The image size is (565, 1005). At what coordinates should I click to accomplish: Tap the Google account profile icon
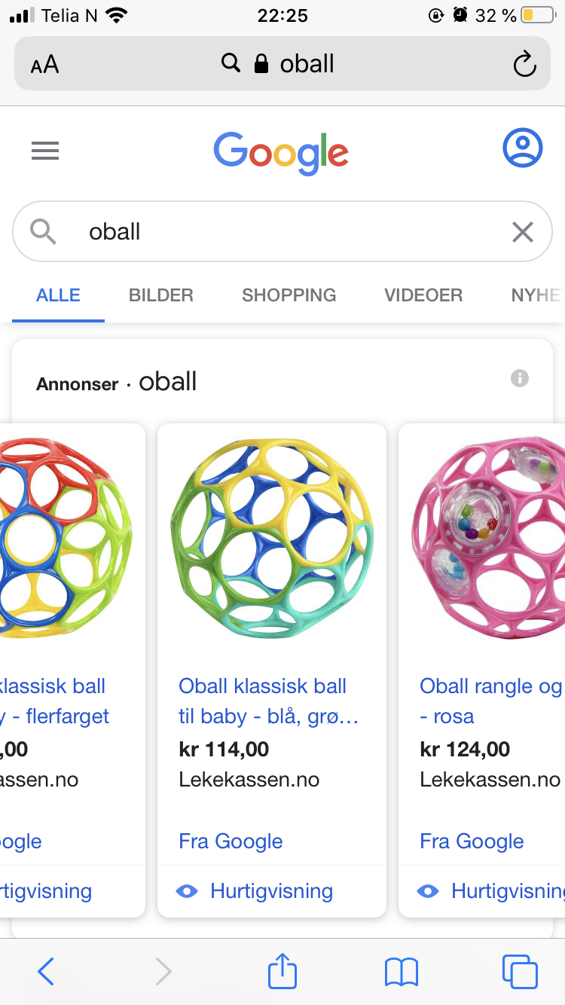(522, 148)
